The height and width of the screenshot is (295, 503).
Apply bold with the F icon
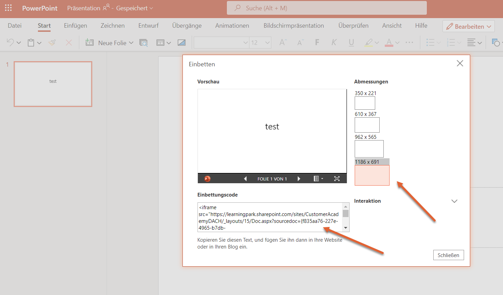[x=317, y=42]
